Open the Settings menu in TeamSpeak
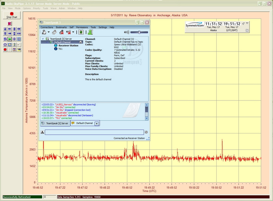The width and height of the screenshot is (273, 201). [103, 27]
